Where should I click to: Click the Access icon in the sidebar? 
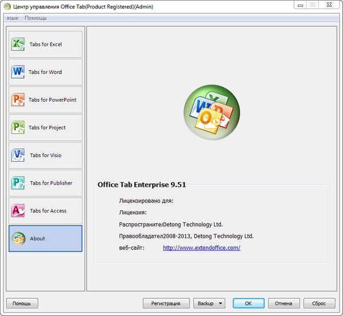(18, 211)
